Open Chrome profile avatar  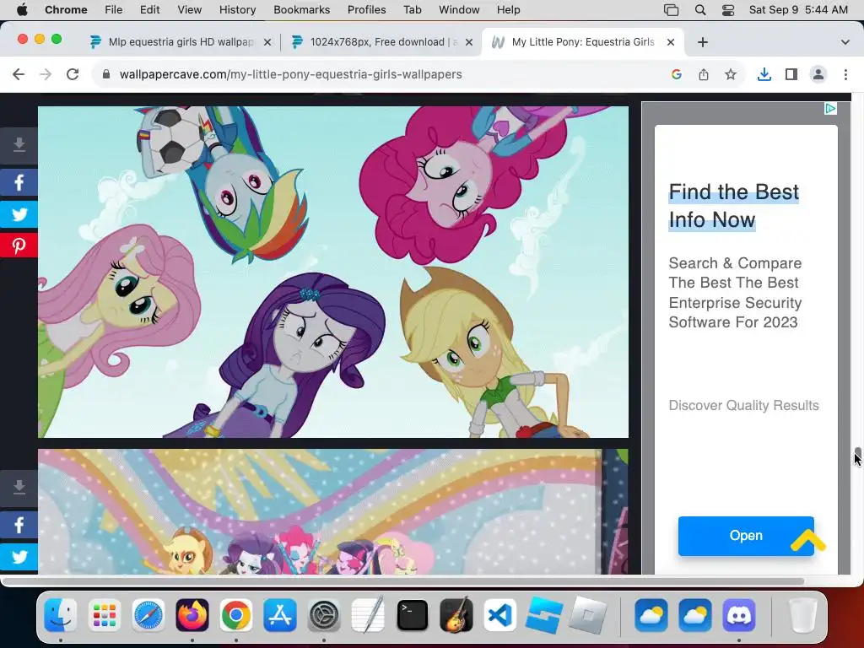coord(818,74)
